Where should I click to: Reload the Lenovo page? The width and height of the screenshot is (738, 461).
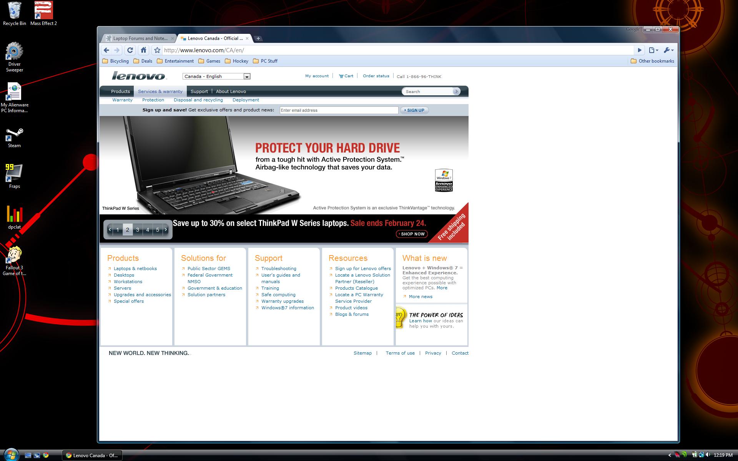(130, 50)
